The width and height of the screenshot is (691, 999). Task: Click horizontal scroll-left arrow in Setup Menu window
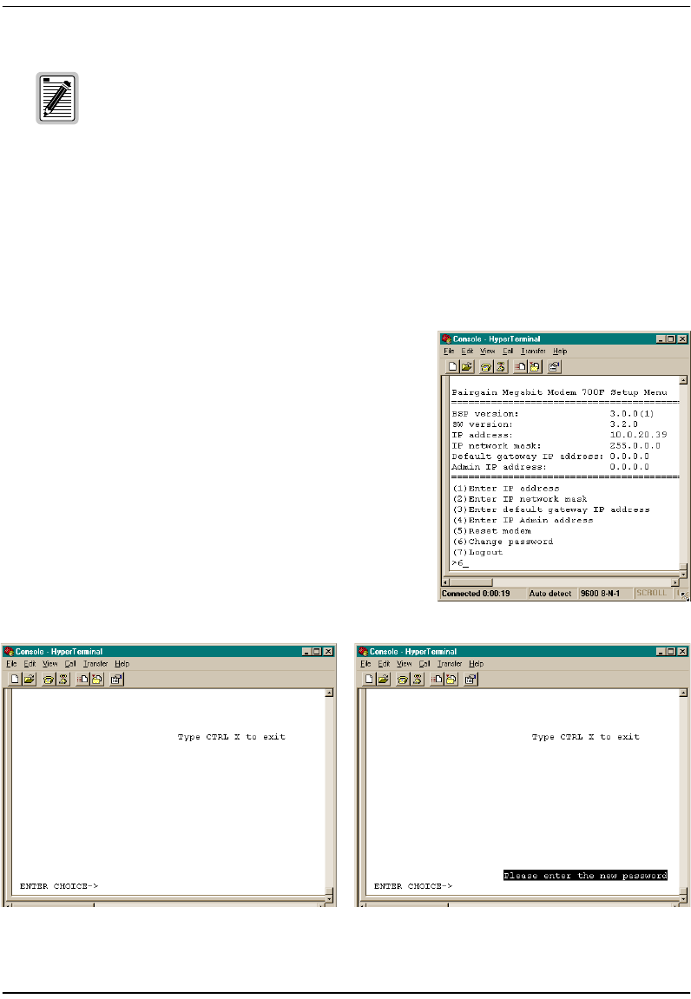[x=446, y=582]
